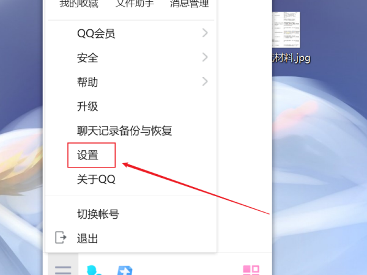367x275 pixels.
Task: Select 升级 in the menu
Action: click(87, 106)
